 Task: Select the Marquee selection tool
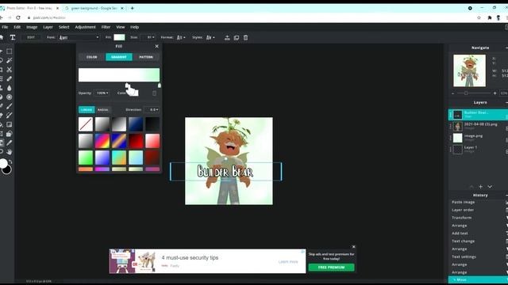coord(9,51)
